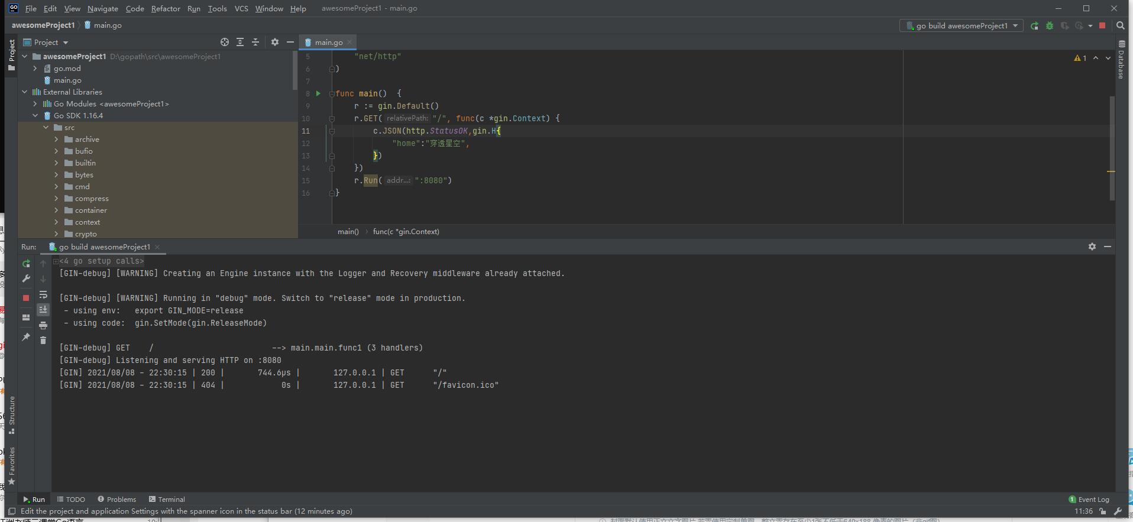
Task: Expand all items in the Project panel
Action: click(x=240, y=42)
